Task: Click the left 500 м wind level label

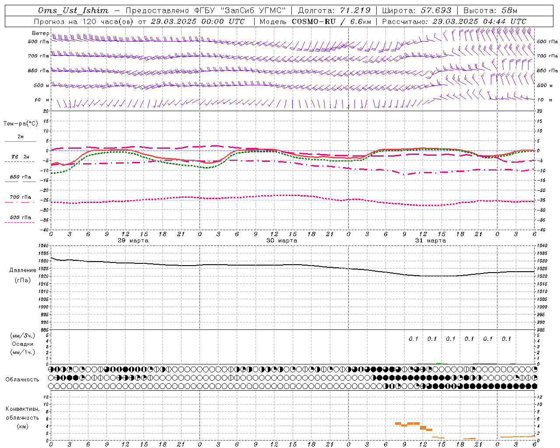Action: (x=42, y=85)
